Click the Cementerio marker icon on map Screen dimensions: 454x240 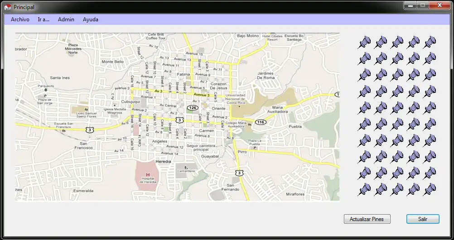coord(186,168)
